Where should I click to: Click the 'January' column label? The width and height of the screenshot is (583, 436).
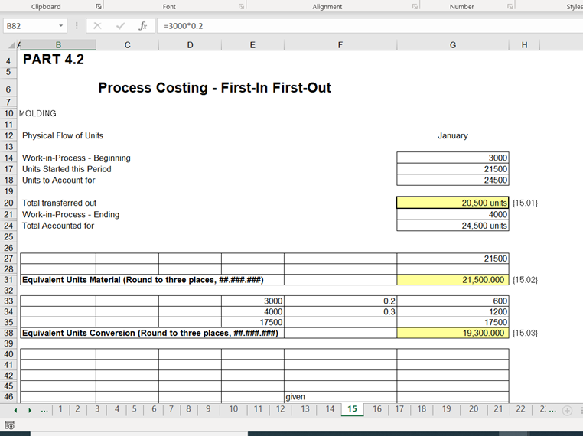point(452,135)
